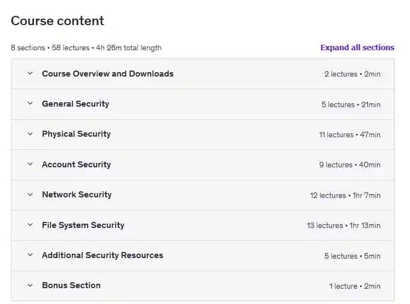Expand all sections of the course
This screenshot has width=410, height=304.
(357, 48)
